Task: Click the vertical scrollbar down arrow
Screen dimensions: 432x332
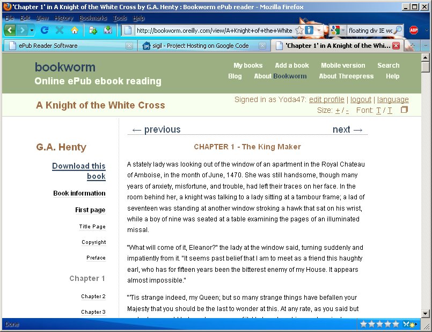Action: click(x=425, y=313)
